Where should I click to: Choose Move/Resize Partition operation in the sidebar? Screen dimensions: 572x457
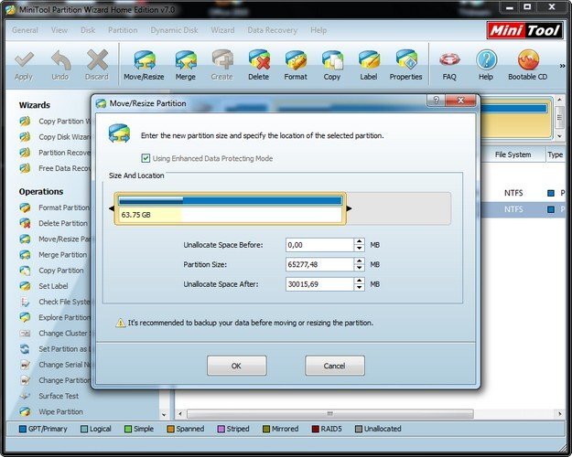(56, 239)
